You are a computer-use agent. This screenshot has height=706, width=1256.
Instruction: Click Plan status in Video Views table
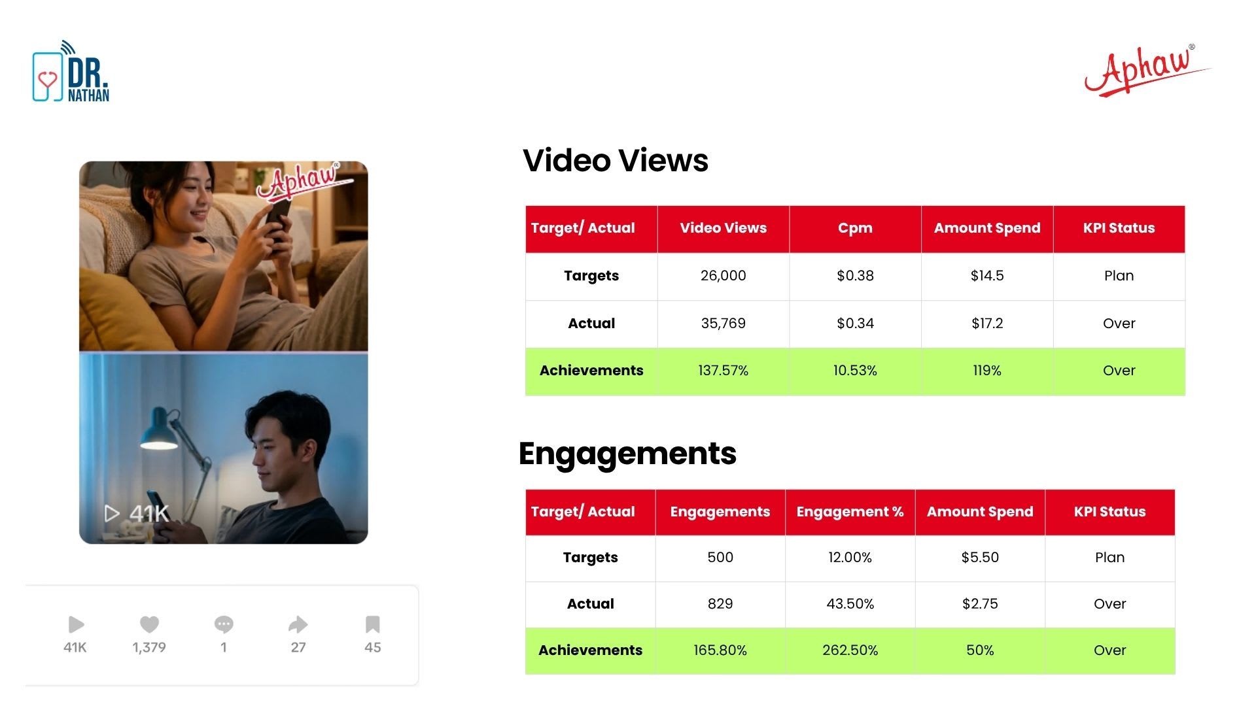(1119, 276)
